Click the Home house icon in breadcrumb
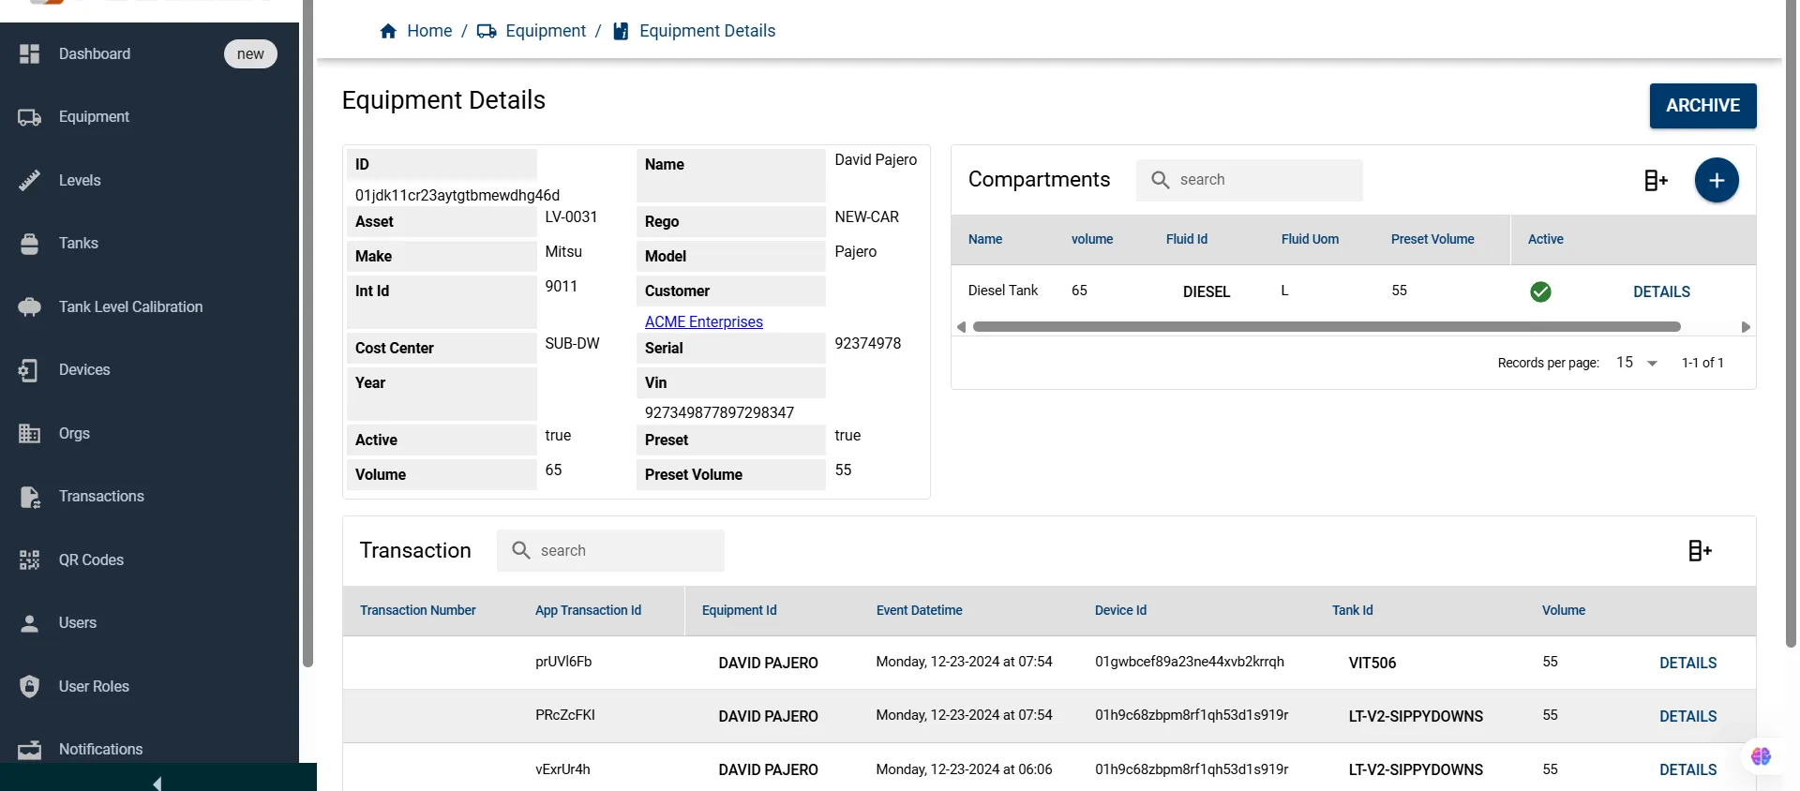This screenshot has width=1800, height=791. tap(388, 31)
